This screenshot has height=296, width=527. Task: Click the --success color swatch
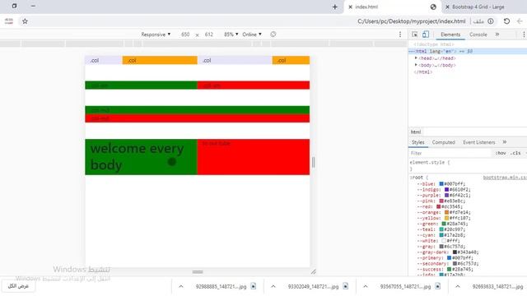click(449, 270)
